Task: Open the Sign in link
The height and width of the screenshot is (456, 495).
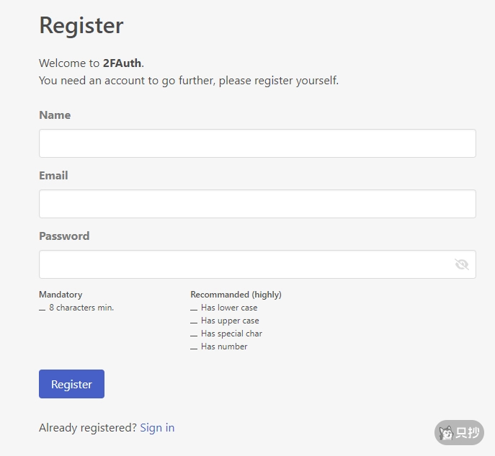Action: click(157, 427)
